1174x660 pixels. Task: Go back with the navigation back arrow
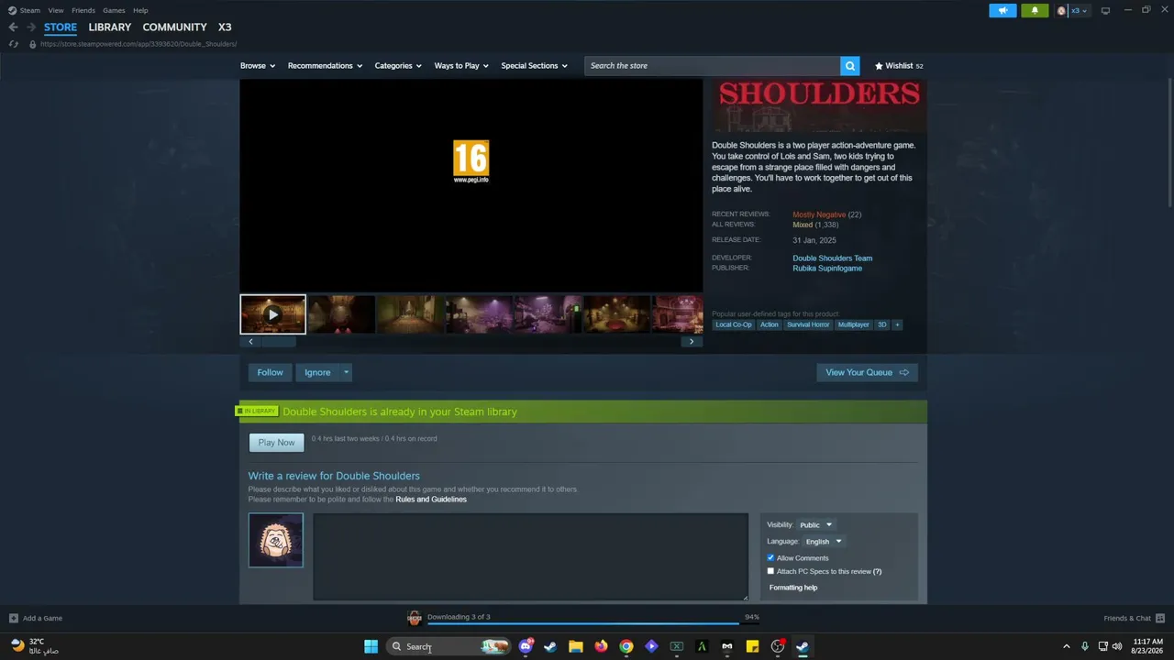click(x=13, y=27)
